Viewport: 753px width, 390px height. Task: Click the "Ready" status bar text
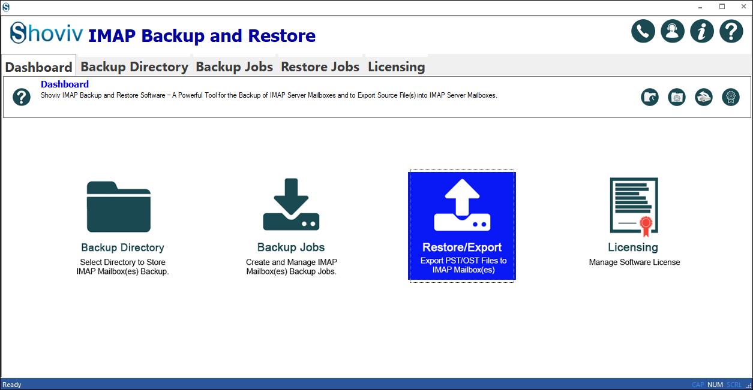click(12, 385)
